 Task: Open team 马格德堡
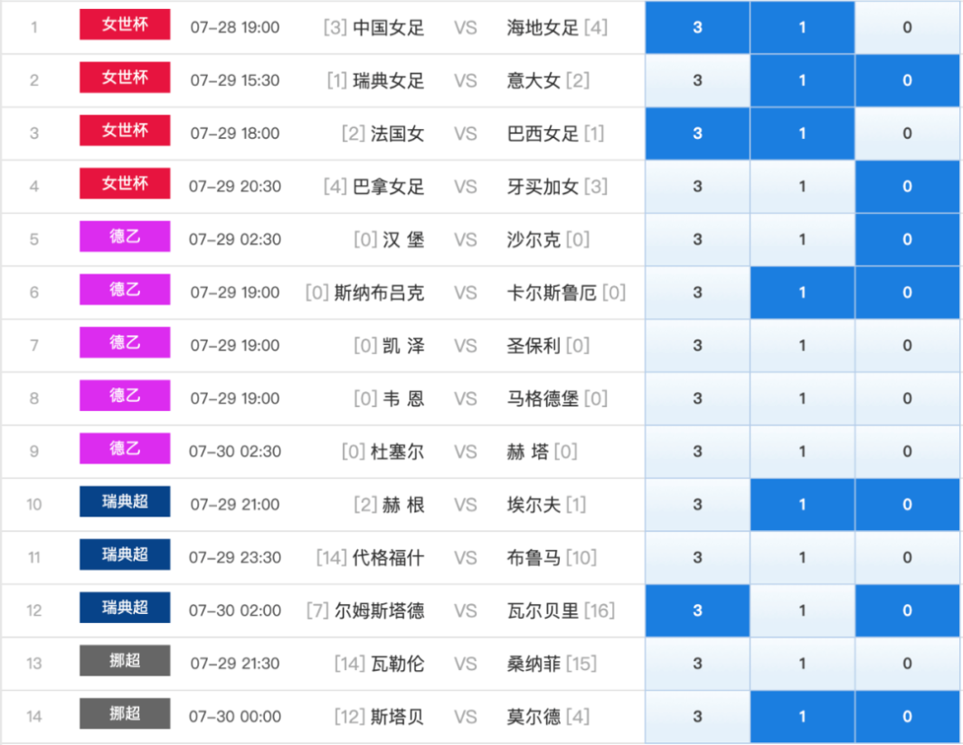[543, 399]
